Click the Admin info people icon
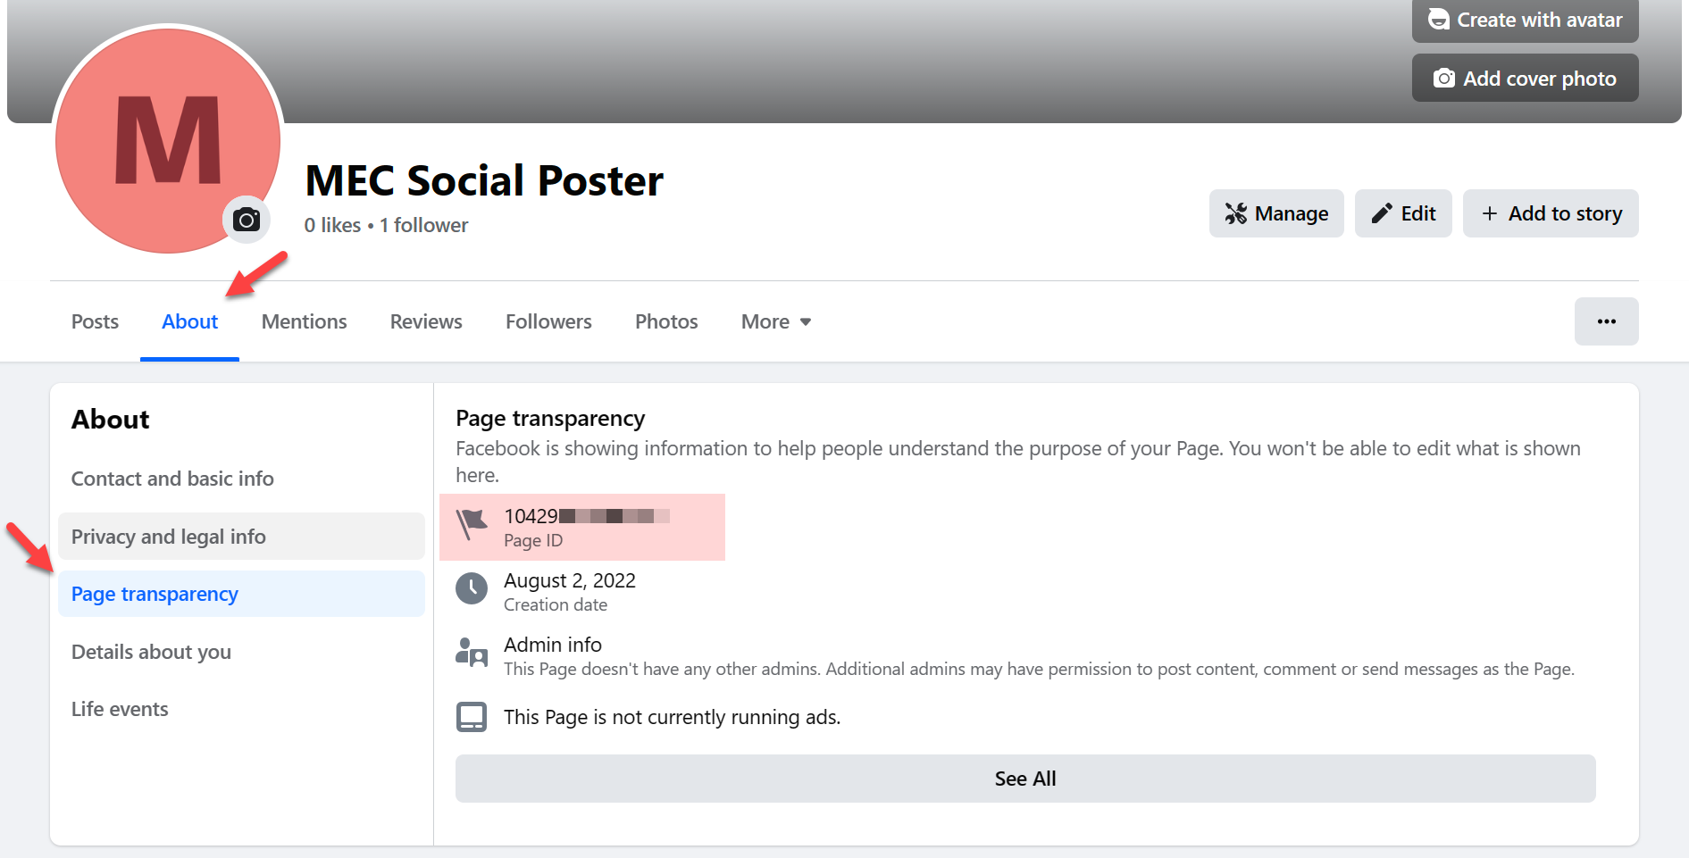Screen dimensions: 1689x858 (472, 654)
